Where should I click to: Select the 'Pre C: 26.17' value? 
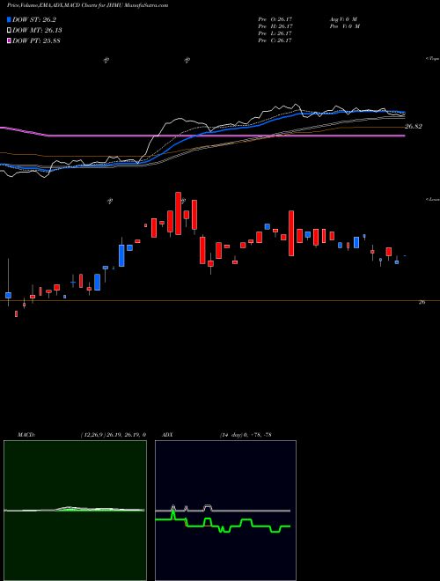tap(275, 40)
